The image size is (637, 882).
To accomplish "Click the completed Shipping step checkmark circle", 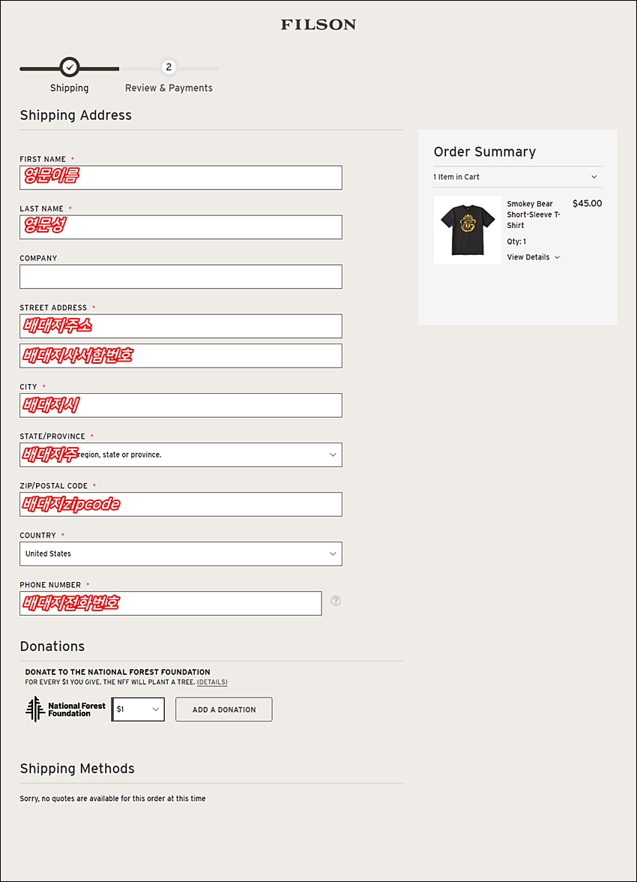I will [70, 67].
